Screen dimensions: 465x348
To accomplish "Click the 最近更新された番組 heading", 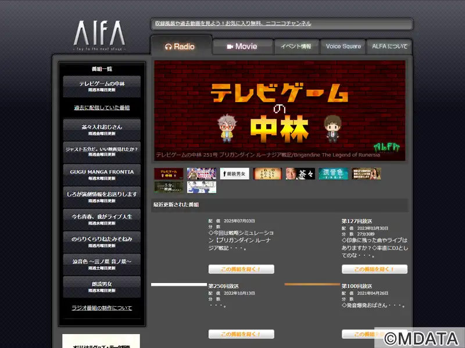I will click(x=176, y=205).
